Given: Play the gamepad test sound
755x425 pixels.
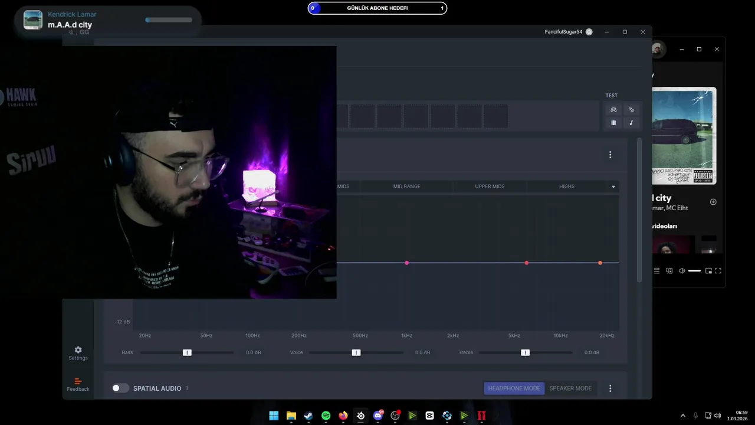Looking at the screenshot, I should pyautogui.click(x=613, y=110).
